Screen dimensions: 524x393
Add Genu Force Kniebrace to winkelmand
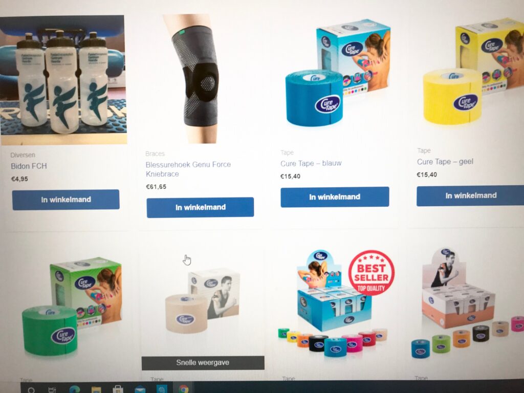[x=200, y=208]
